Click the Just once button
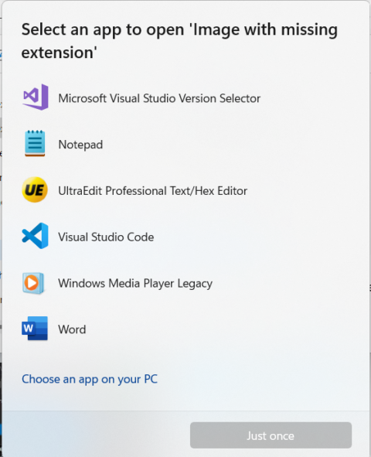Screen dimensions: 371x457 271,435
